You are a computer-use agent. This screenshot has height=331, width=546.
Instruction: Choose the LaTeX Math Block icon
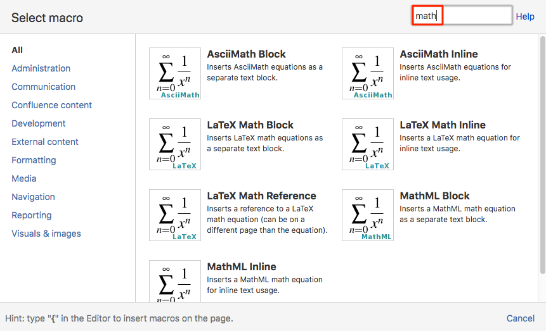(x=175, y=144)
